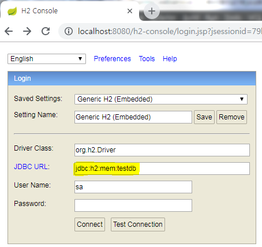Go forward in browser history
The height and width of the screenshot is (247, 262).
pyautogui.click(x=27, y=31)
